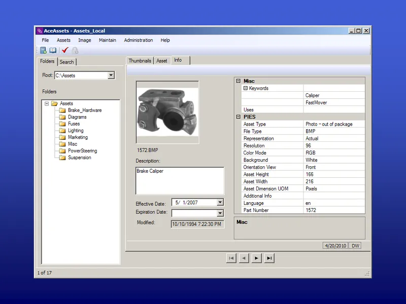
Task: Open the Maintain menu
Action: pyautogui.click(x=108, y=40)
